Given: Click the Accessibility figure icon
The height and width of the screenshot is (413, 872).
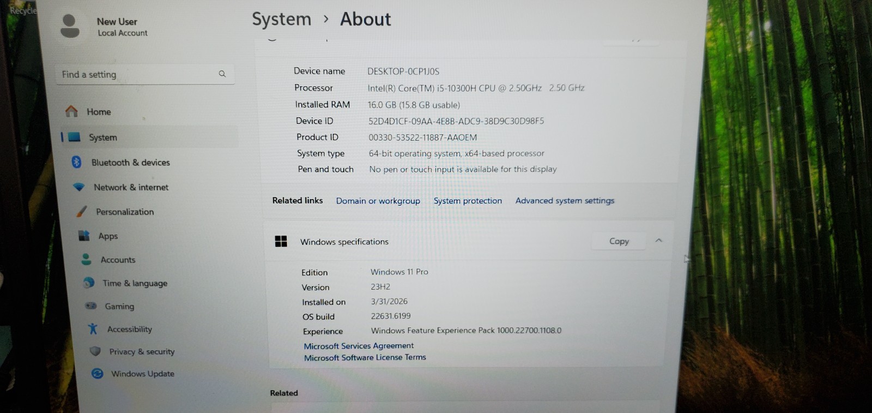Looking at the screenshot, I should tap(93, 328).
